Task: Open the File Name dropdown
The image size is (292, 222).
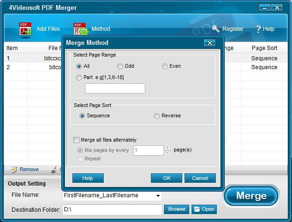Action: click(158, 195)
